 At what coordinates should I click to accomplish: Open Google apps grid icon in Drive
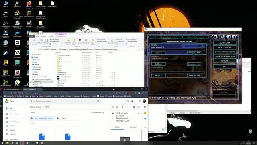(x=139, y=101)
